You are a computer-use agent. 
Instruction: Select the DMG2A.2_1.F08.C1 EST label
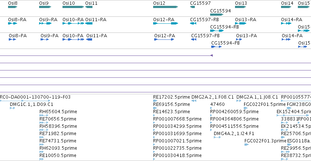pos(213,97)
